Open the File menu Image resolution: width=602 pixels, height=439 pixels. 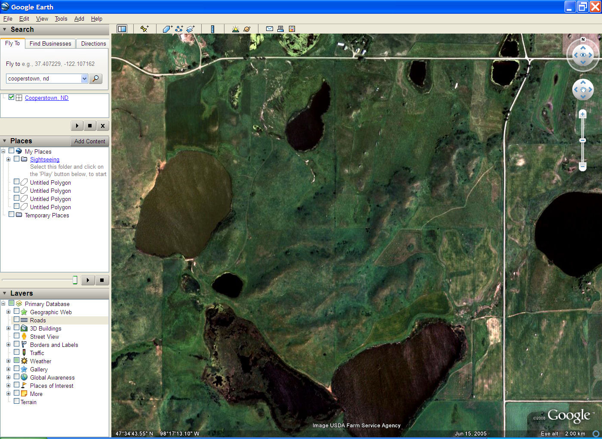click(x=8, y=19)
